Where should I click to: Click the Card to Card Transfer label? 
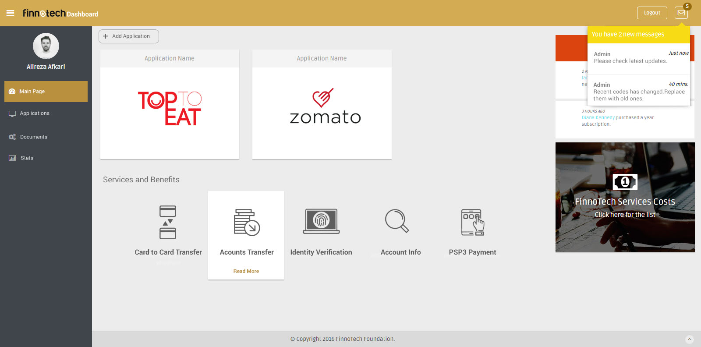tap(168, 252)
